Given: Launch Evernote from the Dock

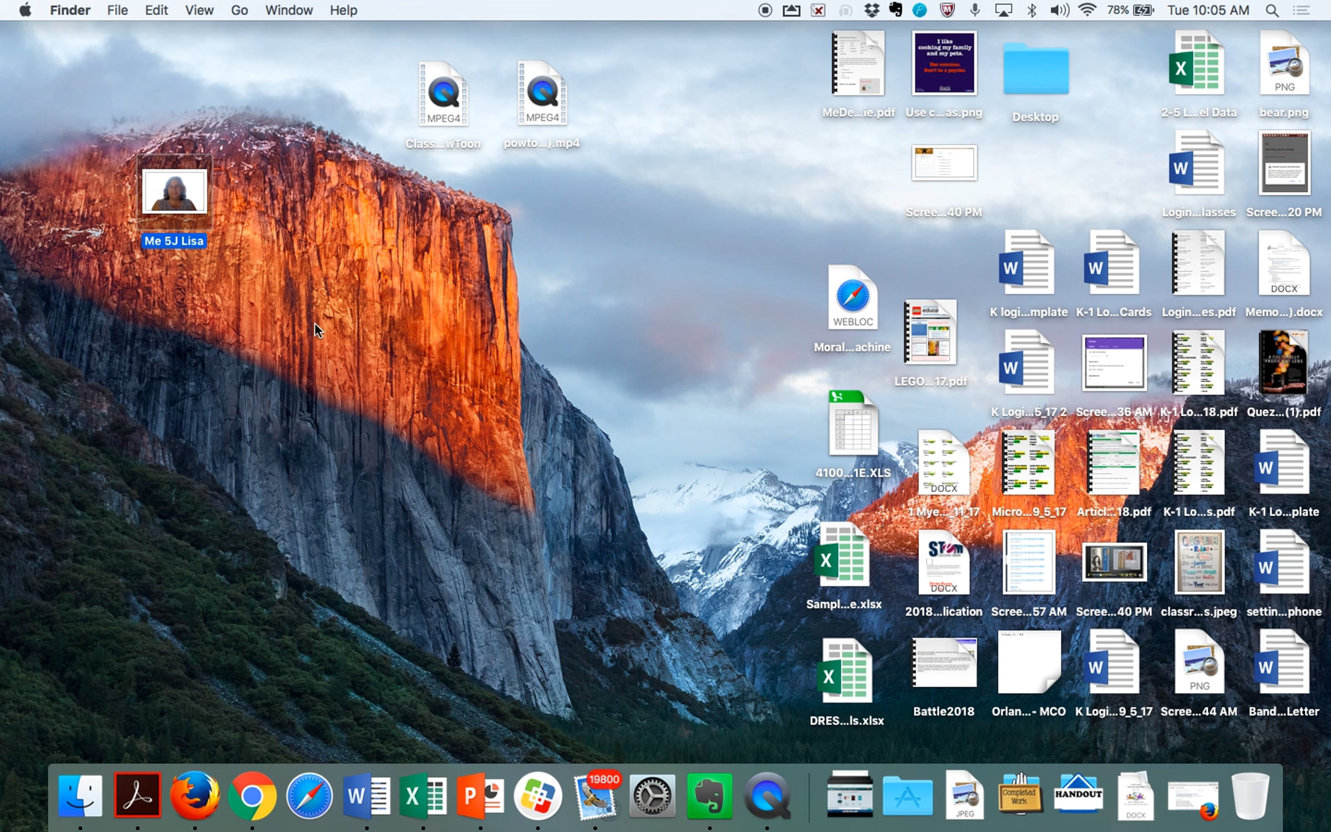Looking at the screenshot, I should pyautogui.click(x=709, y=796).
